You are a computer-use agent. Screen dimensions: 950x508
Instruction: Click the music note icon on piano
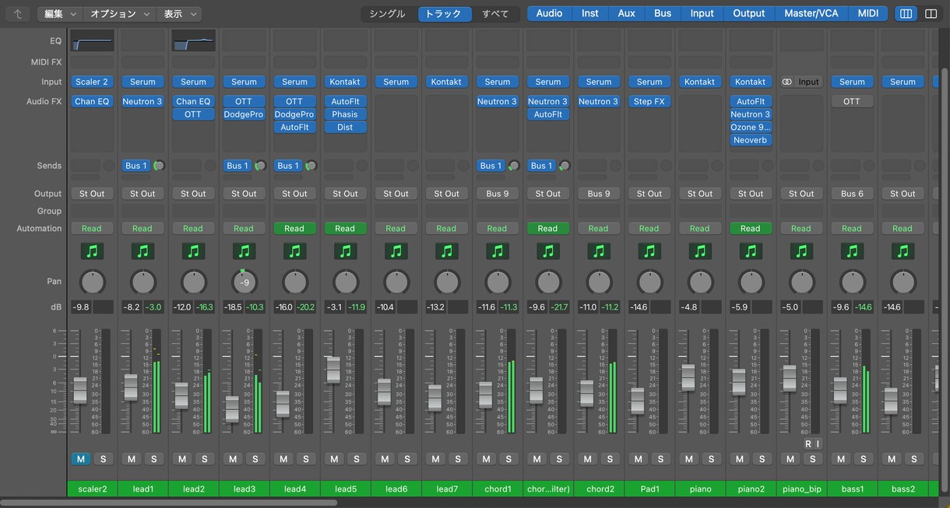pos(699,251)
